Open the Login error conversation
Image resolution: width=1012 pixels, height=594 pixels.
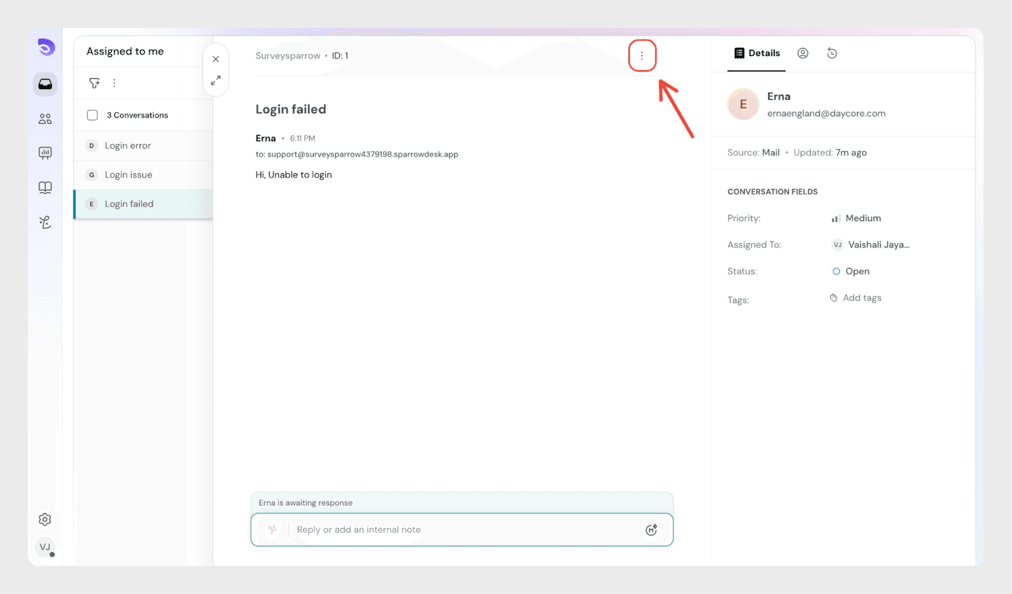pyautogui.click(x=128, y=145)
